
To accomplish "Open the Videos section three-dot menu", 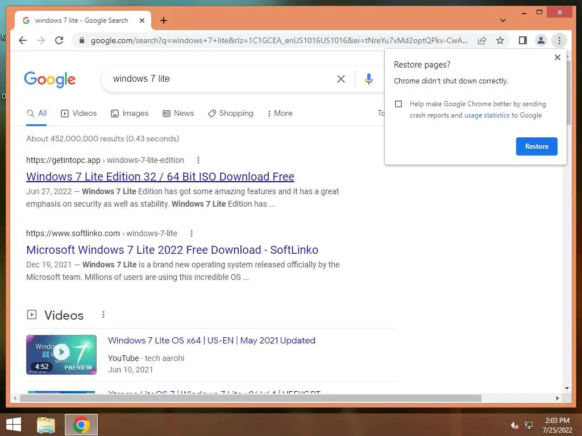I will click(x=103, y=315).
